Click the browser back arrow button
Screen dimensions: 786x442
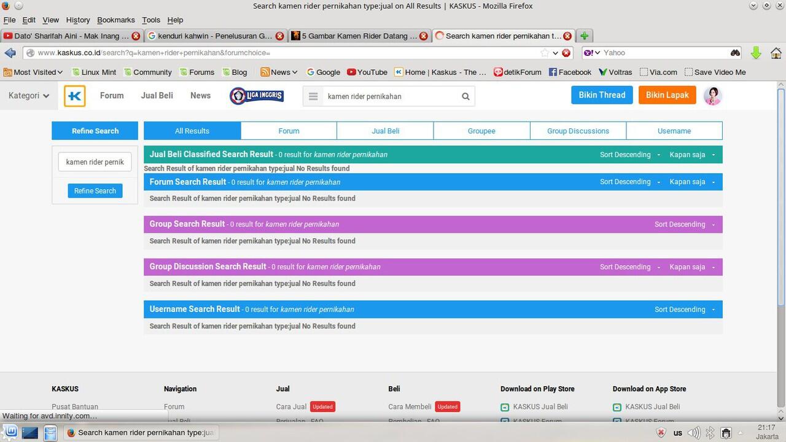pos(10,53)
